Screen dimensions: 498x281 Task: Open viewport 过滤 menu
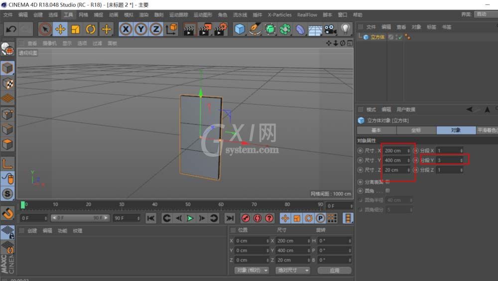[x=97, y=43]
